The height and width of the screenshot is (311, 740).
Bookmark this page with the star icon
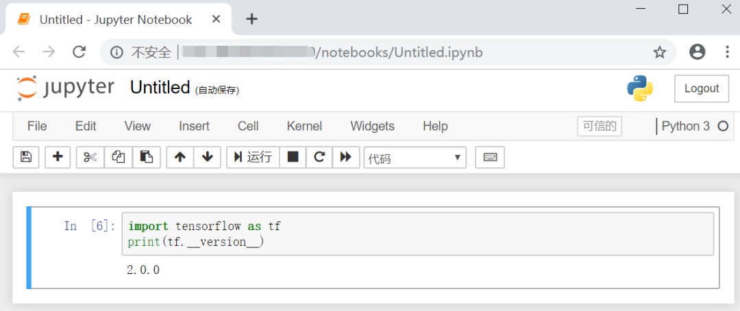click(x=659, y=52)
